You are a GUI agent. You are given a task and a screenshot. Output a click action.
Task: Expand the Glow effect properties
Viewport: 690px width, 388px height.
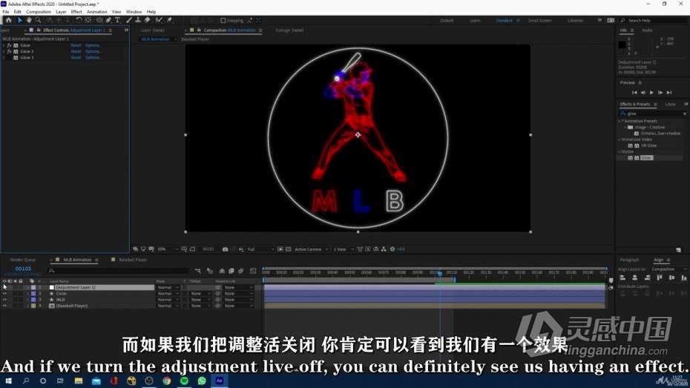4,45
